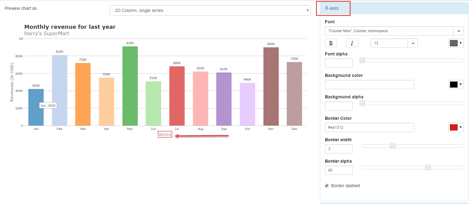Click the X-axis panel header tab
472x204 pixels.
(x=333, y=8)
